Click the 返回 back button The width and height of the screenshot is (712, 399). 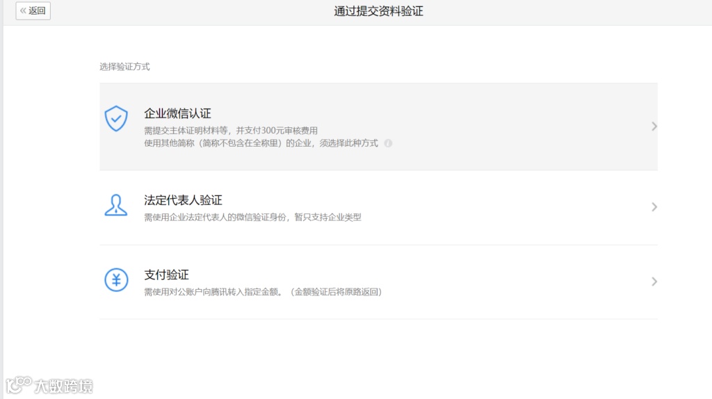click(33, 10)
